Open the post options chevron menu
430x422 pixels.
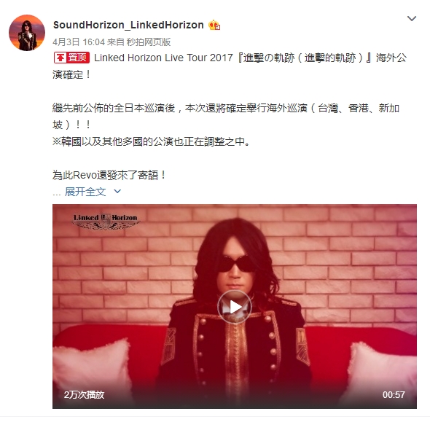point(412,19)
